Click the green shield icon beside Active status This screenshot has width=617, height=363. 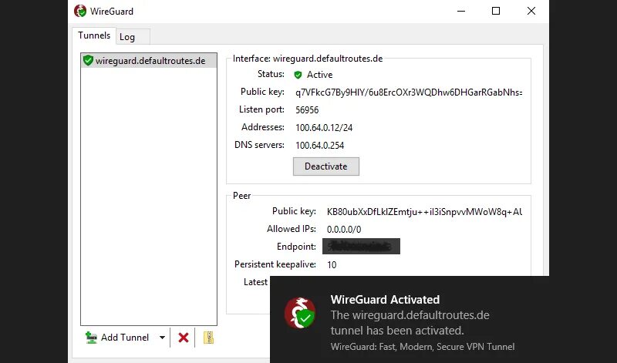(298, 75)
